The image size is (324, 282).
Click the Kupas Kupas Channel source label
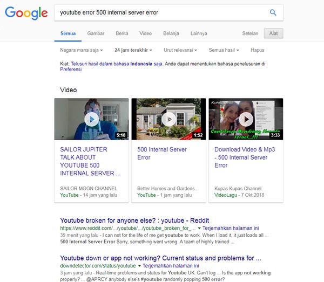click(x=238, y=188)
